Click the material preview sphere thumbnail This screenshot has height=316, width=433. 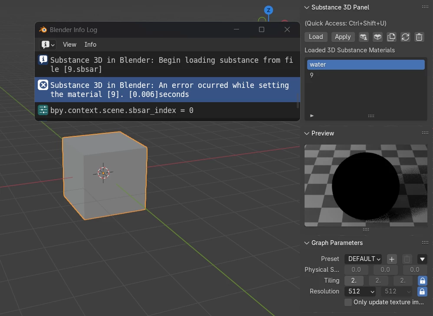pos(366,185)
